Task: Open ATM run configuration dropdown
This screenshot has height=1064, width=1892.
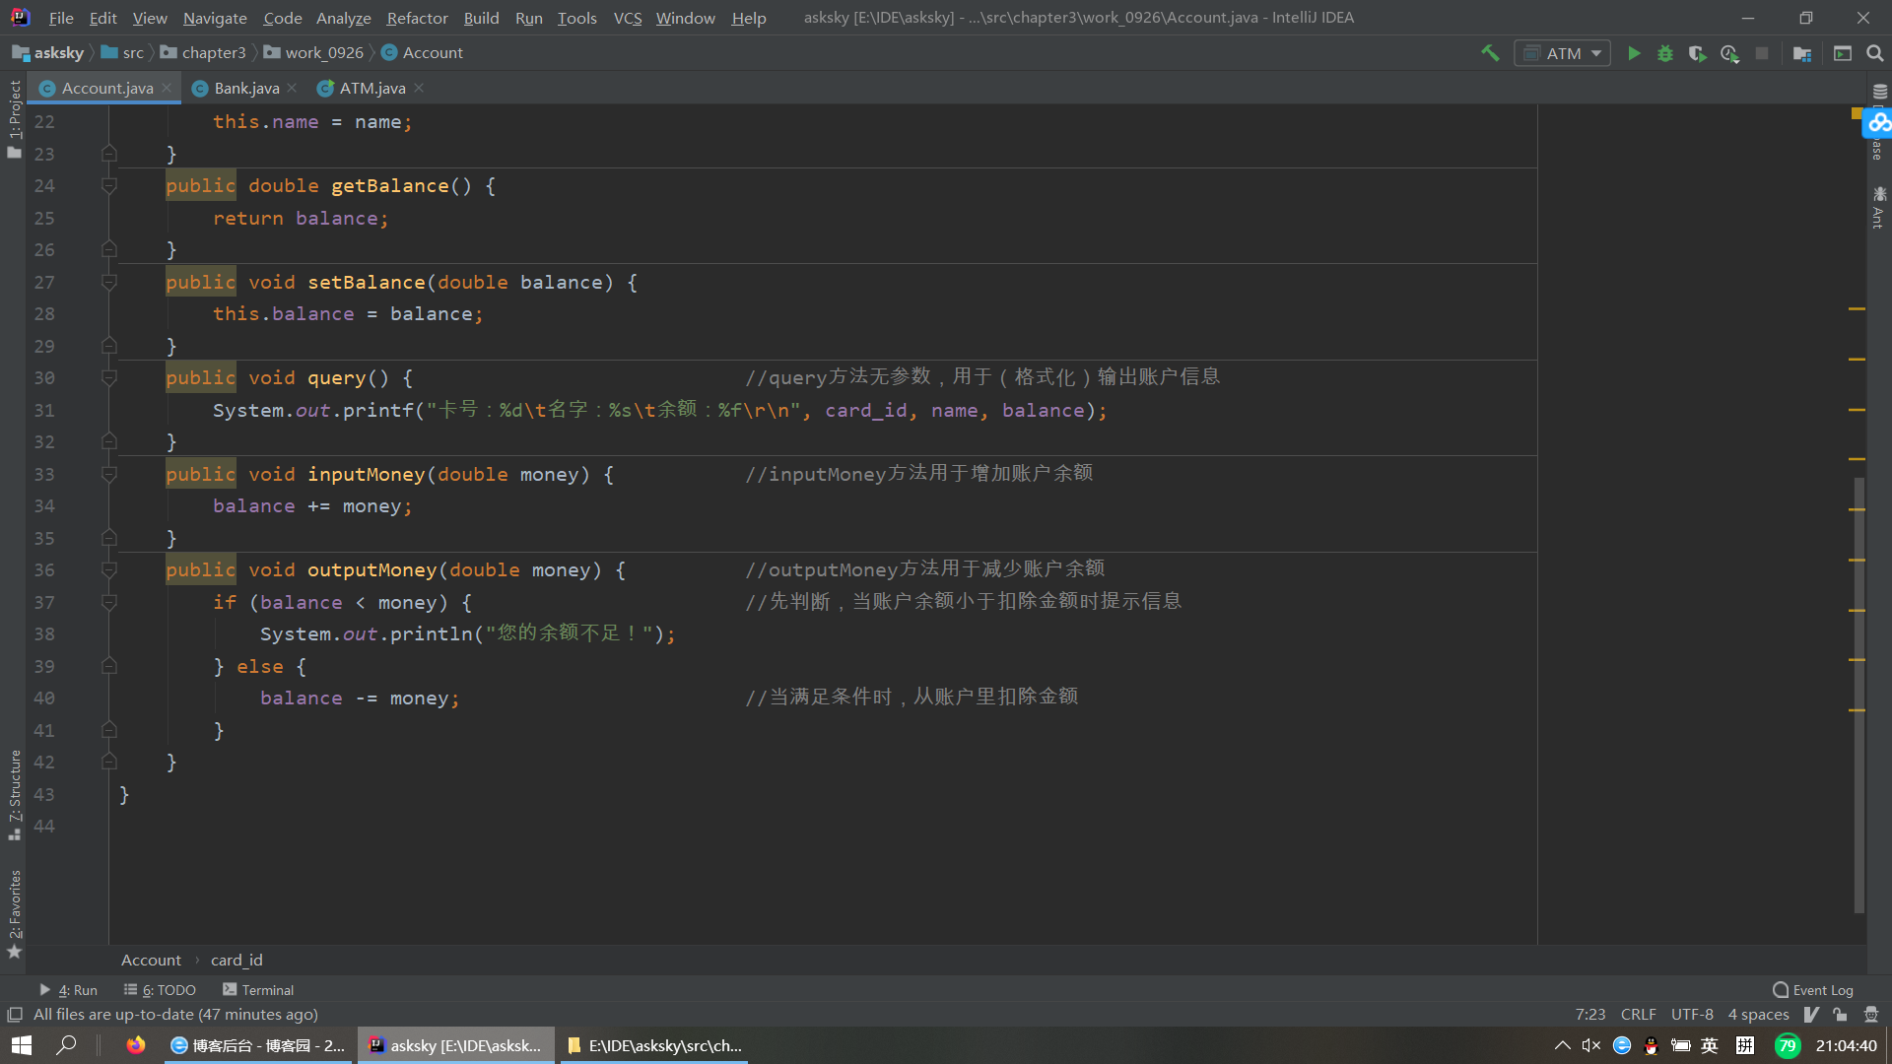Action: (x=1563, y=53)
